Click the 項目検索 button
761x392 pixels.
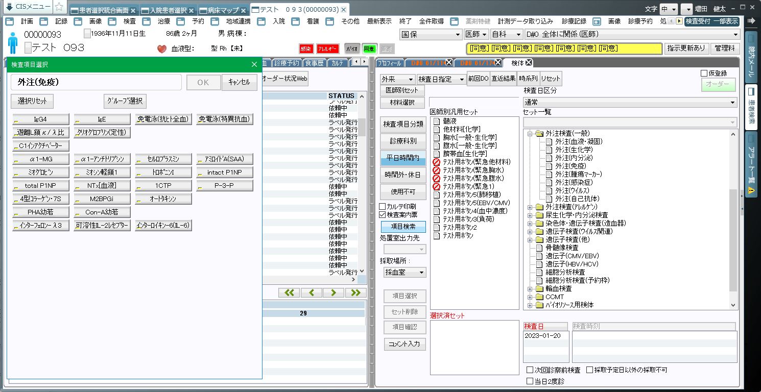(403, 226)
